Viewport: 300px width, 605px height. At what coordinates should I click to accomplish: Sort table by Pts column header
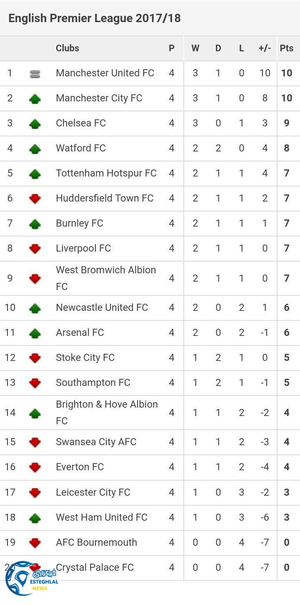pos(286,48)
